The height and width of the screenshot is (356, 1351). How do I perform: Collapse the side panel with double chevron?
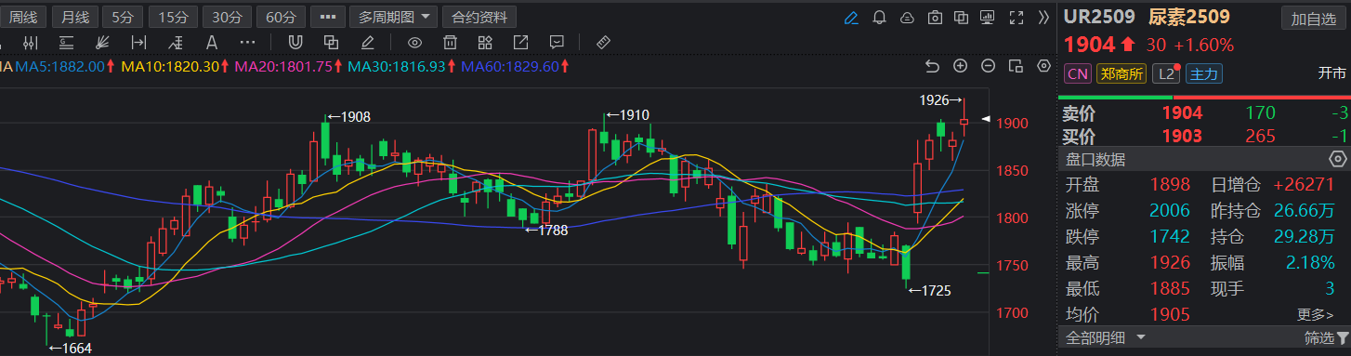[1043, 17]
